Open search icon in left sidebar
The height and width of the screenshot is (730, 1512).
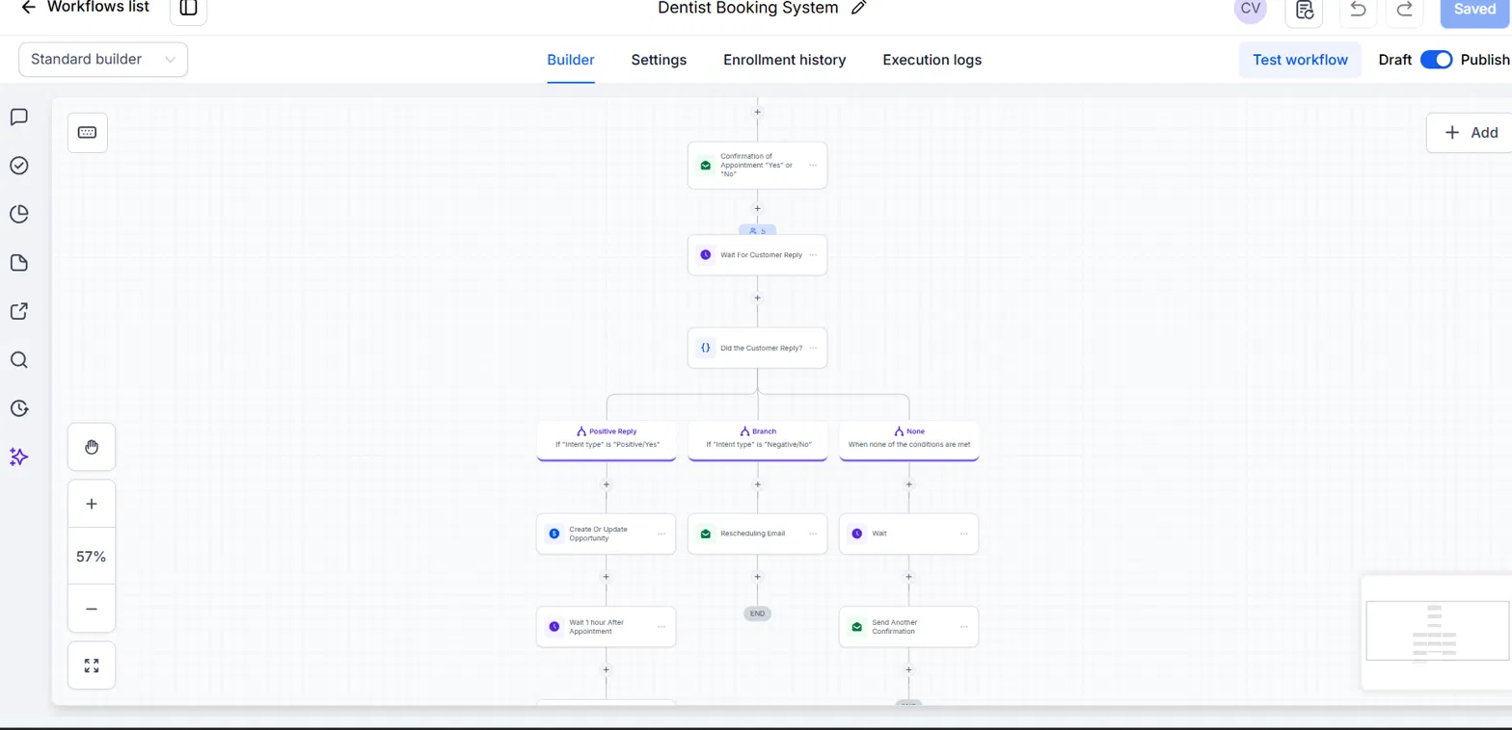pos(18,360)
